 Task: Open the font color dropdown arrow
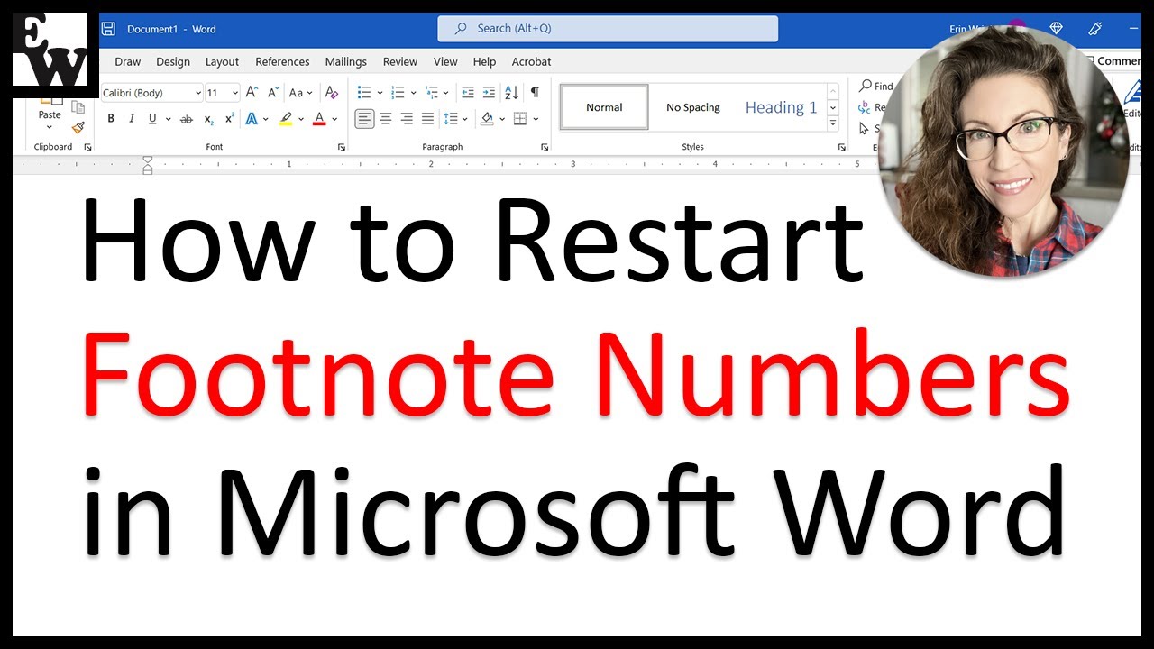(x=334, y=119)
